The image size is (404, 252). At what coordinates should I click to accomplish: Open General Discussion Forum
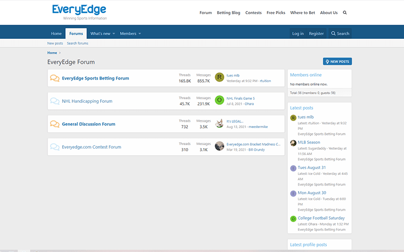point(89,124)
